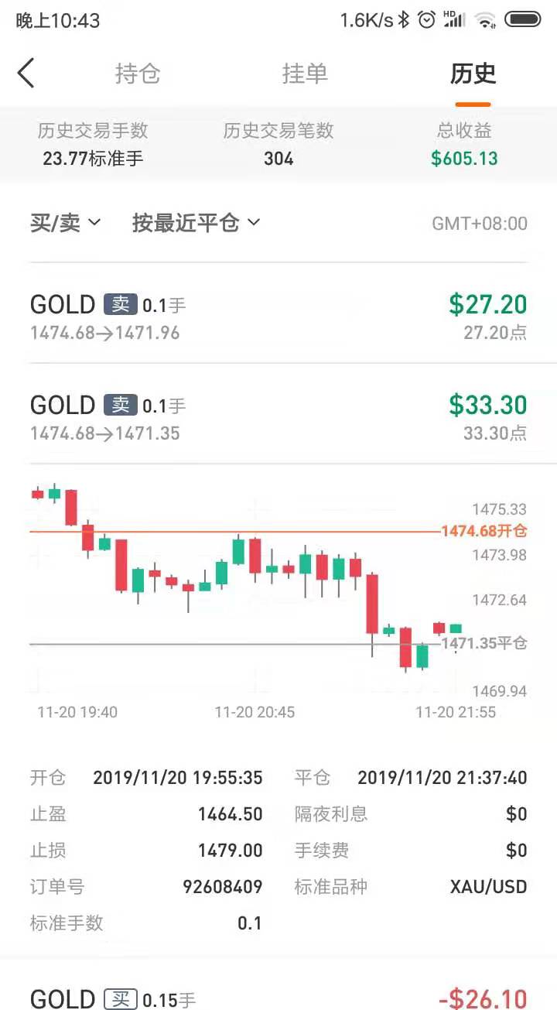557x1010 pixels.
Task: Tap the Wi-Fi status icon
Action: pyautogui.click(x=486, y=20)
